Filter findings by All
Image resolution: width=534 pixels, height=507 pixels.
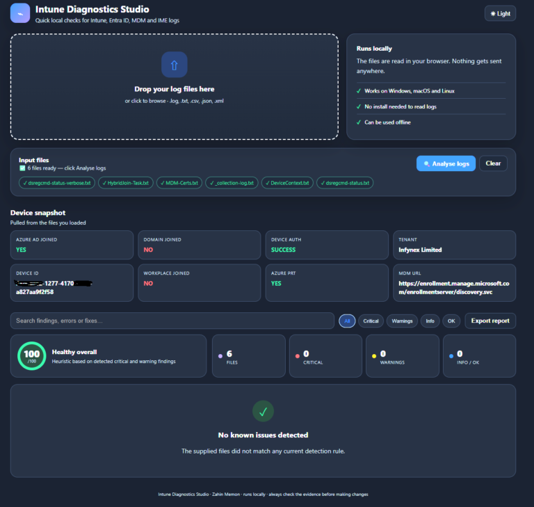pos(347,321)
